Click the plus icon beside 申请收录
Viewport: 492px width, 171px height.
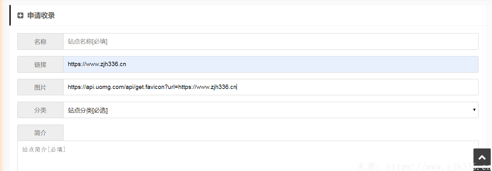[x=20, y=15]
